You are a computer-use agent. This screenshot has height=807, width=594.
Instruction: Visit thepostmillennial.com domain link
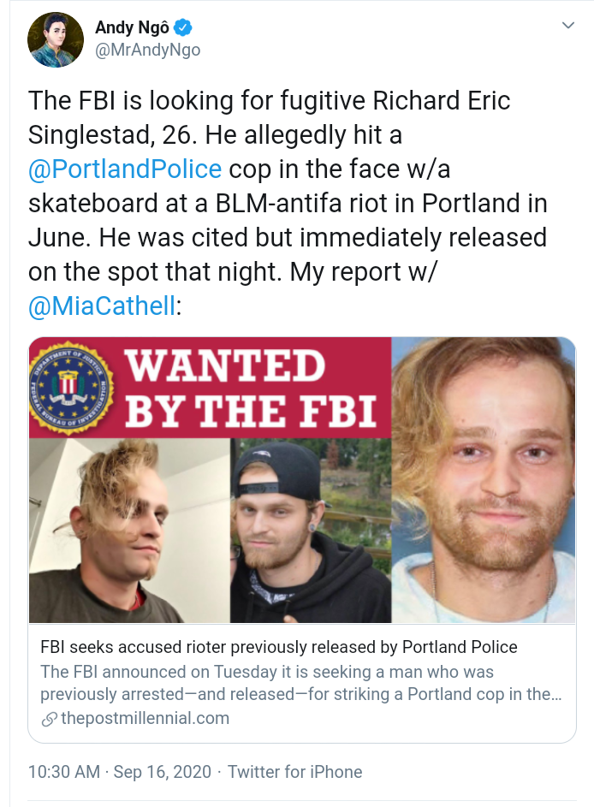(145, 718)
